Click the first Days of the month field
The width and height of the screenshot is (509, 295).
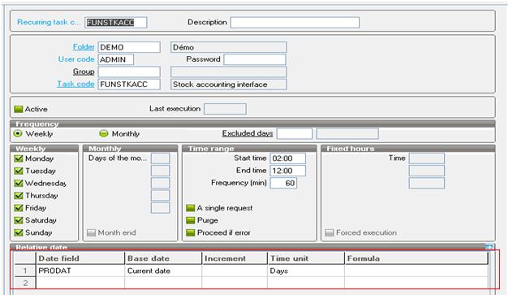pyautogui.click(x=161, y=158)
